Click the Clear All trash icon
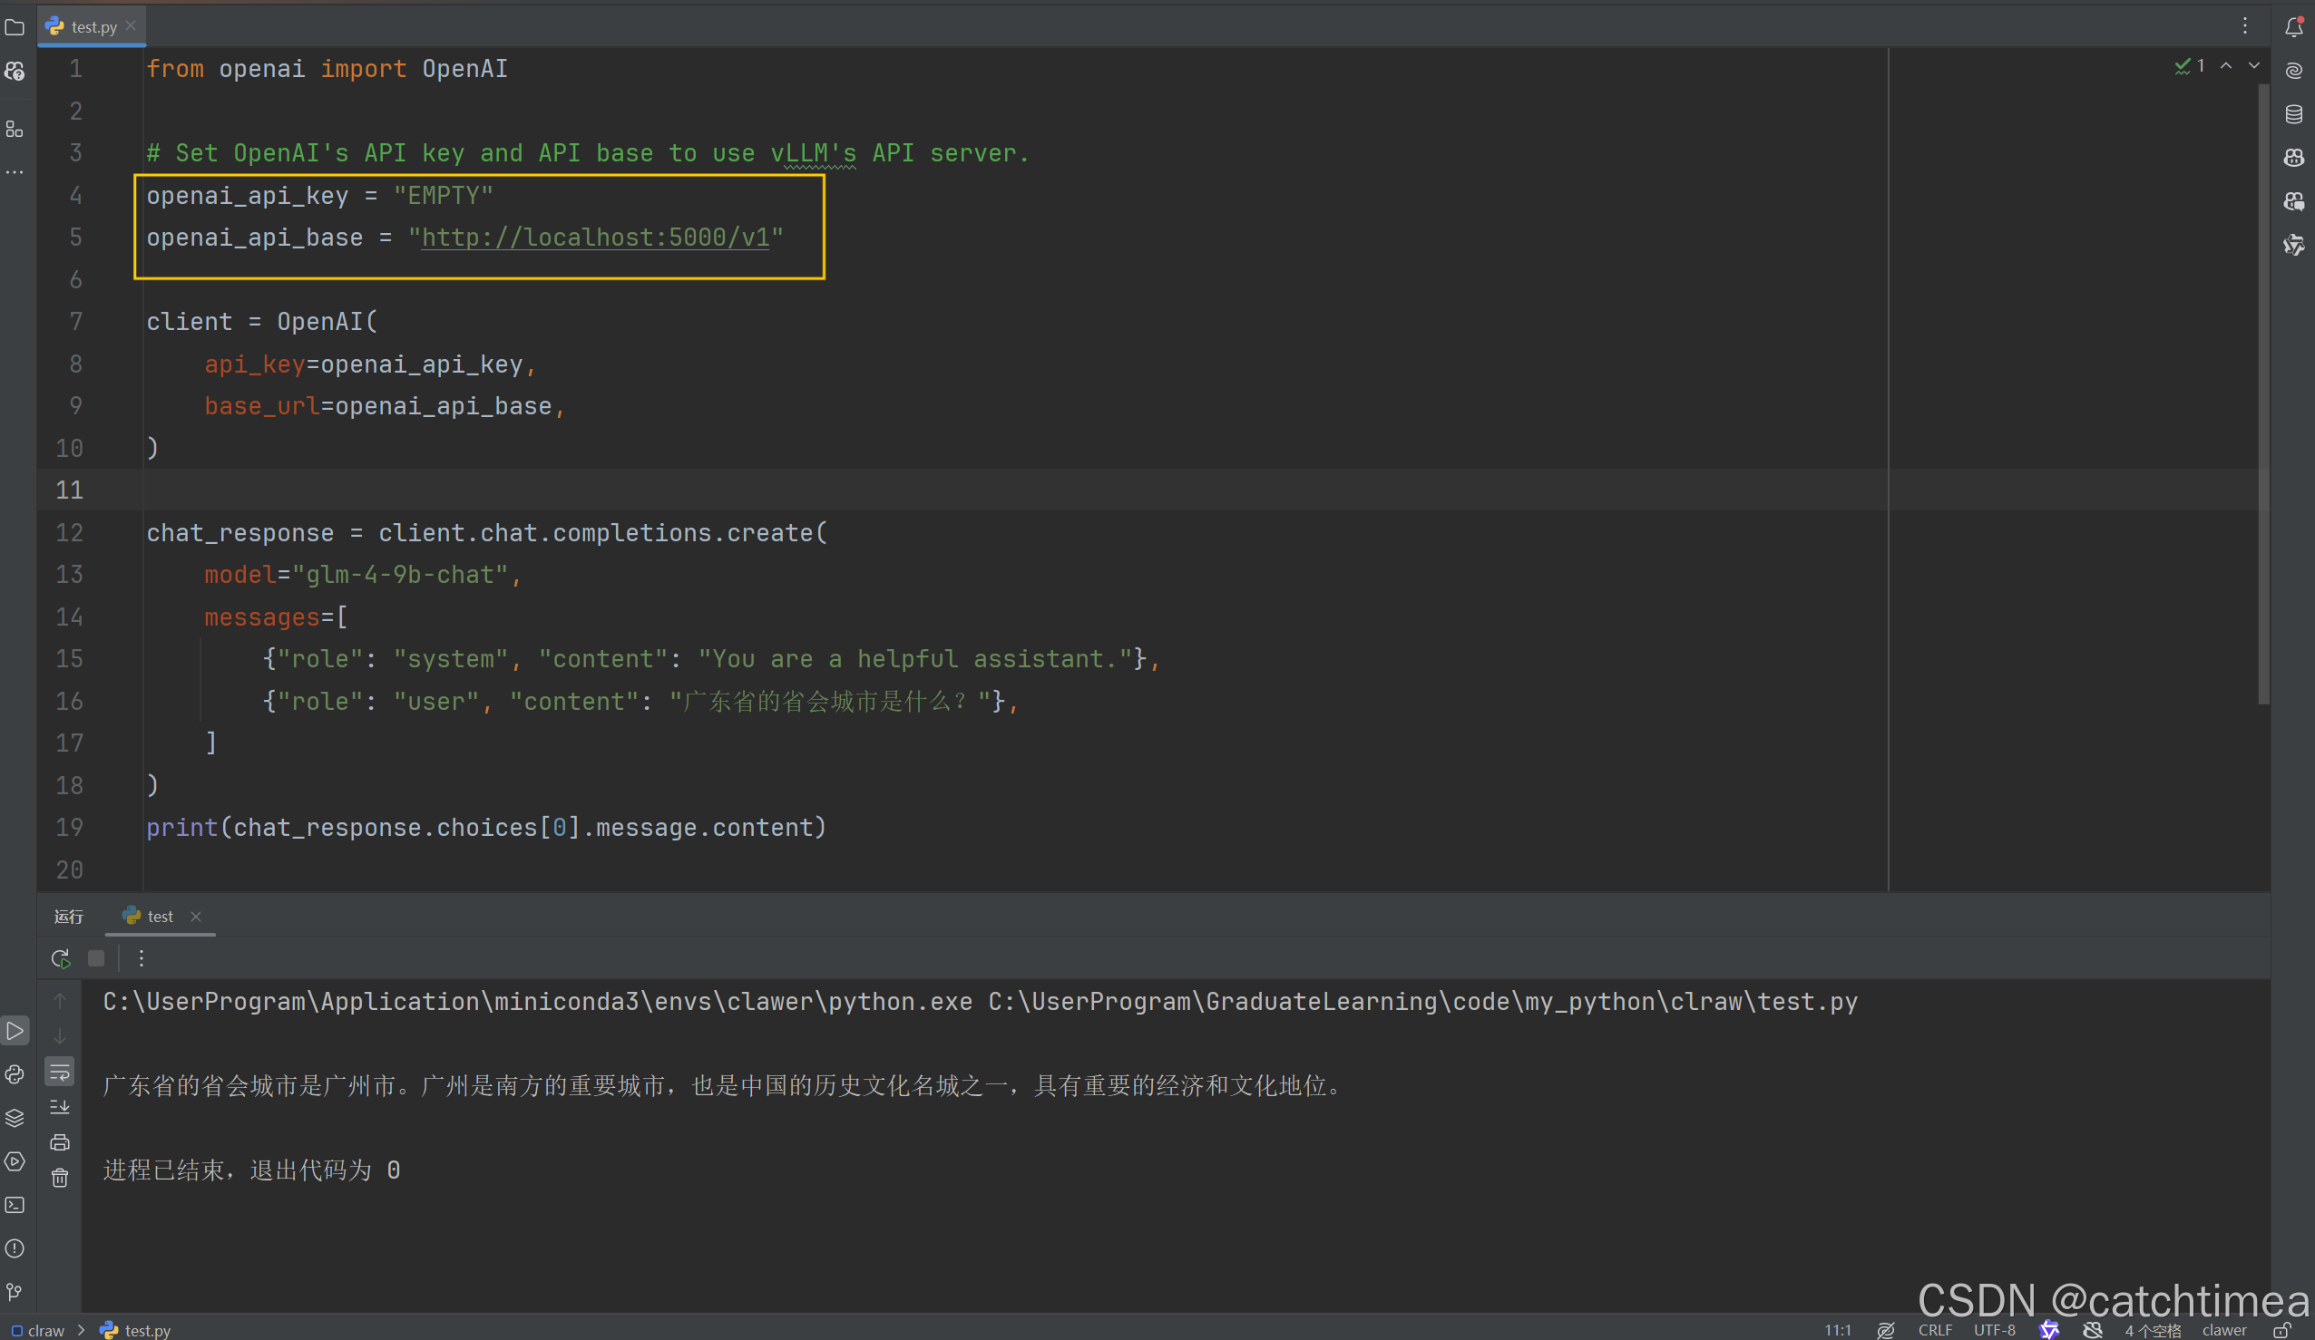2315x1340 pixels. (60, 1179)
